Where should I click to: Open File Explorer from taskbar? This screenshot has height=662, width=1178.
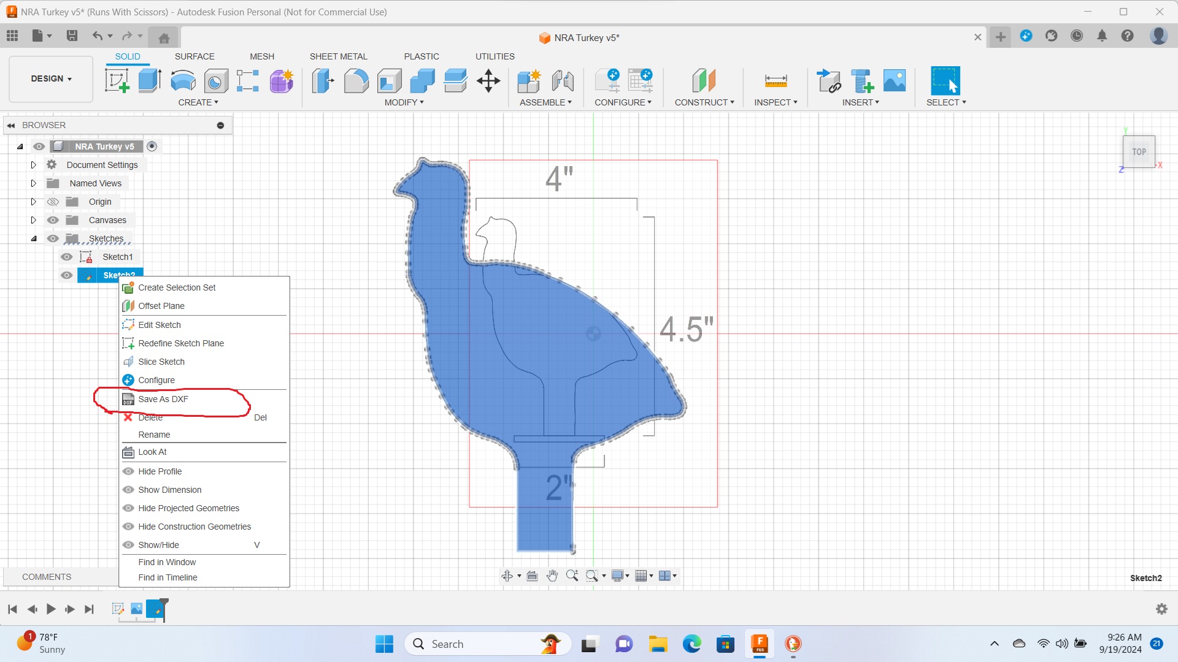click(658, 644)
